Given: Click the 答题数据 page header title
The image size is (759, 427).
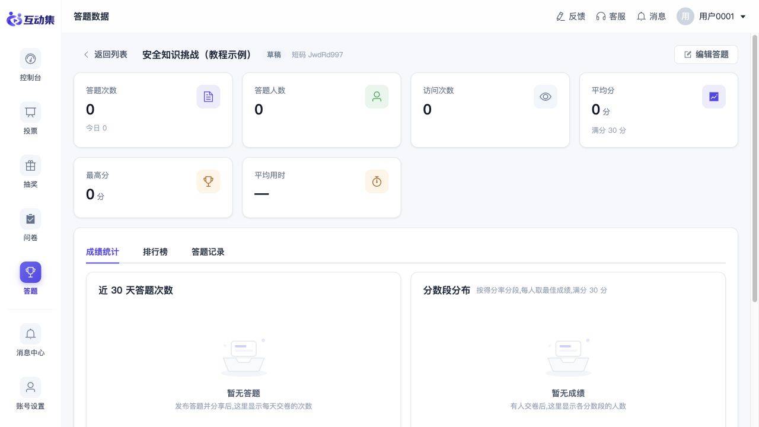Looking at the screenshot, I should (x=91, y=17).
